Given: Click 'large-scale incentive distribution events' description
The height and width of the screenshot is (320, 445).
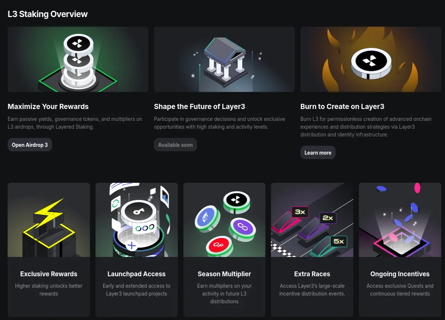Looking at the screenshot, I should (312, 290).
